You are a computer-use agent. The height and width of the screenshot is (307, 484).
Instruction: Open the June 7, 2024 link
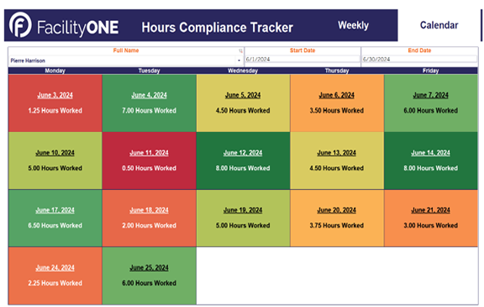430,95
